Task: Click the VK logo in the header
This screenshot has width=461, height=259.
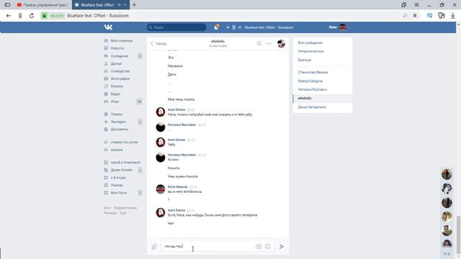Action: (x=108, y=27)
